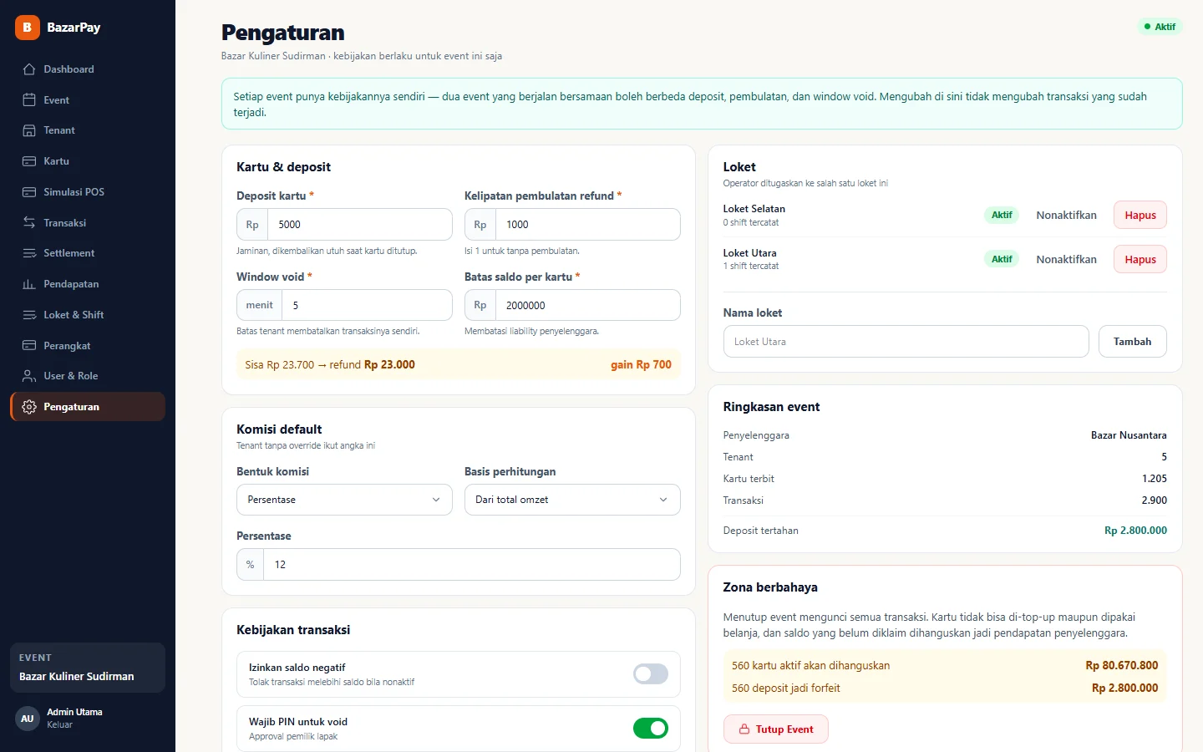Focus the Persentase komisi input field
The image size is (1203, 752).
point(471,565)
